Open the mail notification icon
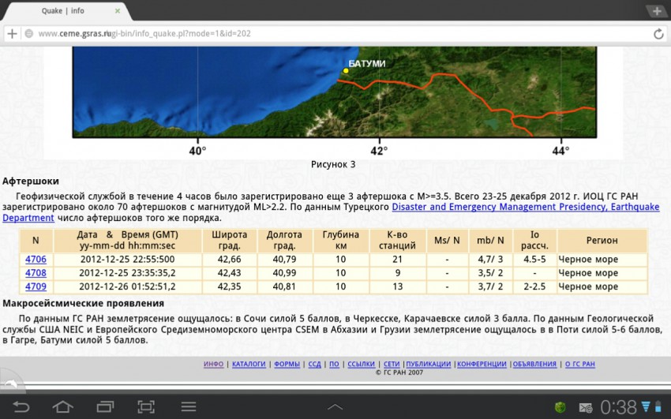Screen dimensions: 671x419 [585, 407]
